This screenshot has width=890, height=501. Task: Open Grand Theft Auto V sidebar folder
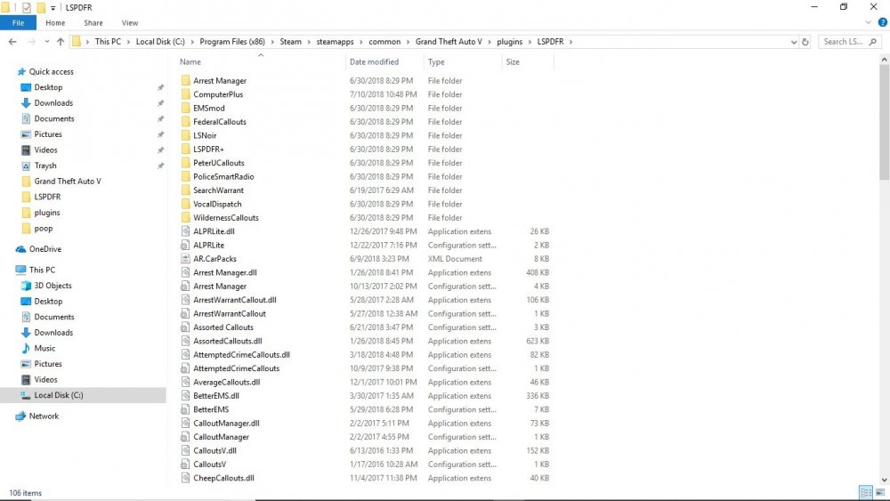68,181
